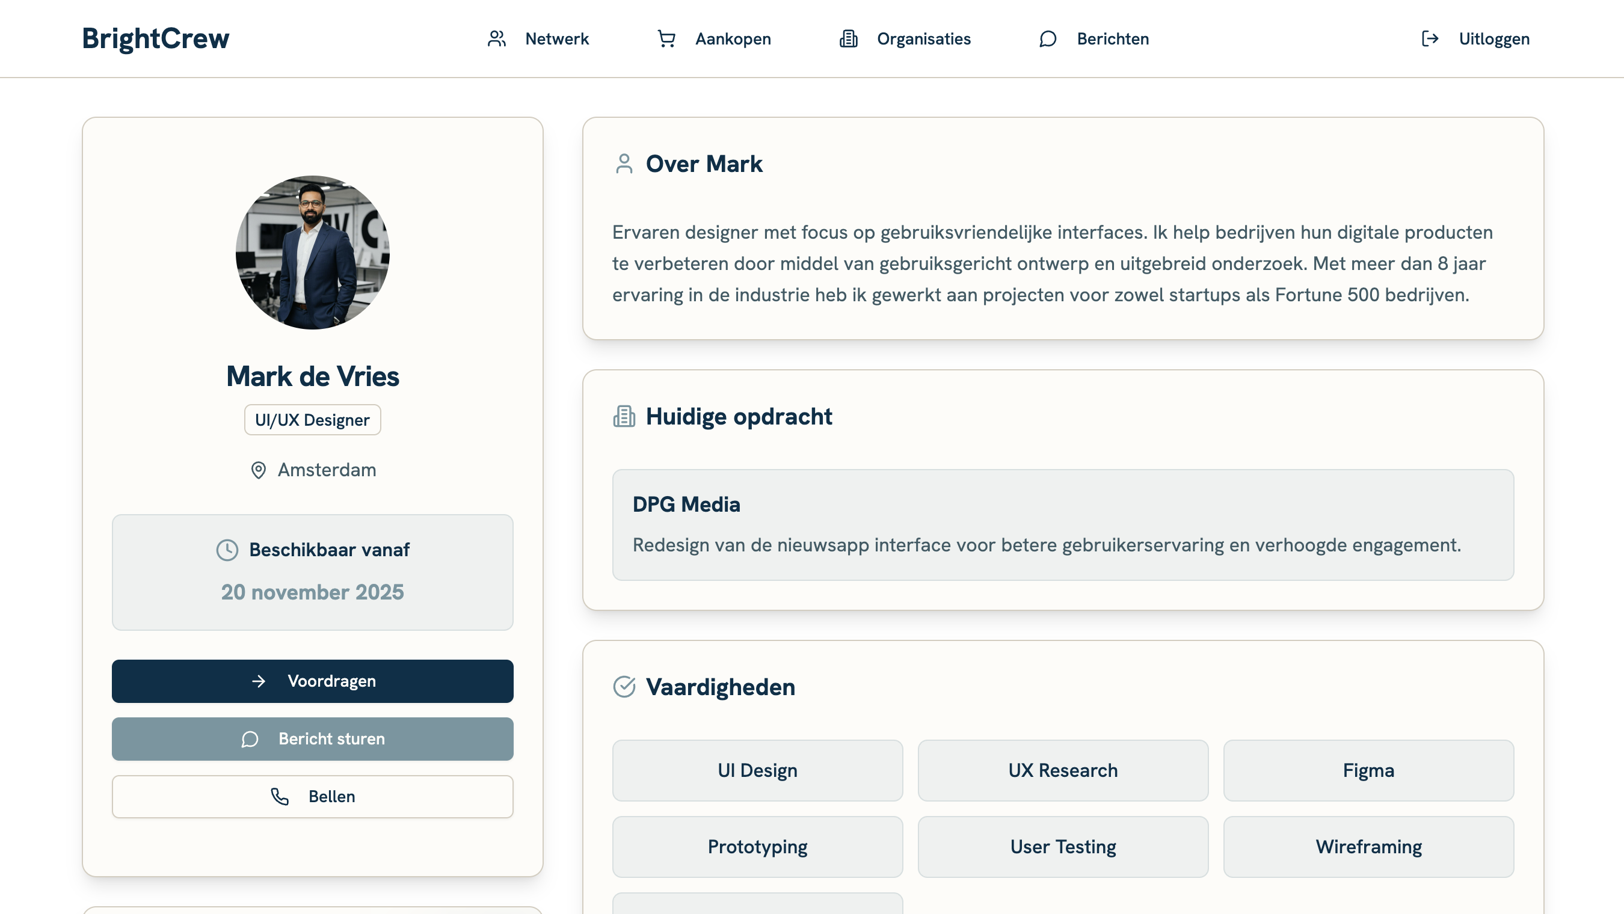Open Berichten from the top navigation

pyautogui.click(x=1112, y=39)
